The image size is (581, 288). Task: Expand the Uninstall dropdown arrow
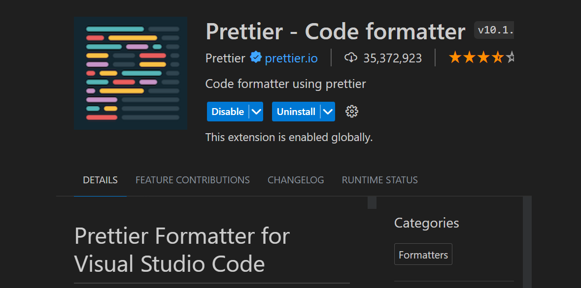pos(328,112)
